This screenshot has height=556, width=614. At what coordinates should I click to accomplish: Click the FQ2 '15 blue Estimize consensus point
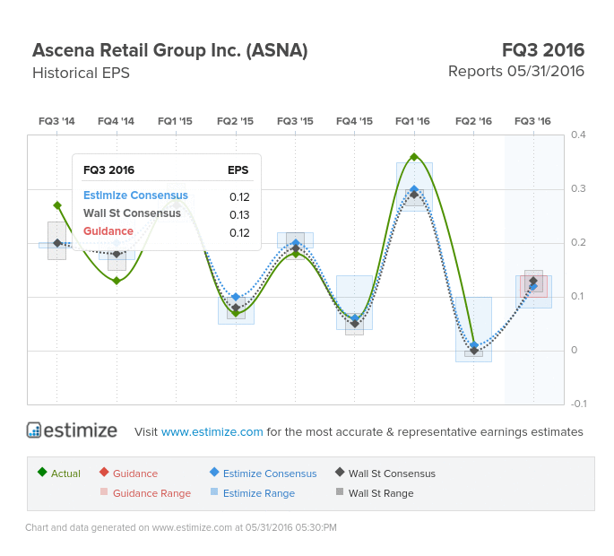point(236,297)
